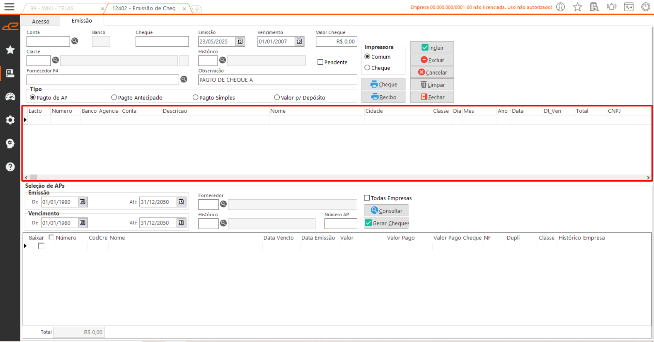
Task: Click the favorites star in the sidebar
Action: tap(10, 50)
